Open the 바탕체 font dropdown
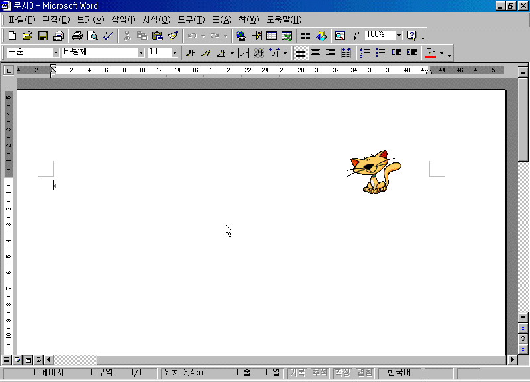The height and width of the screenshot is (382, 530). 141,52
